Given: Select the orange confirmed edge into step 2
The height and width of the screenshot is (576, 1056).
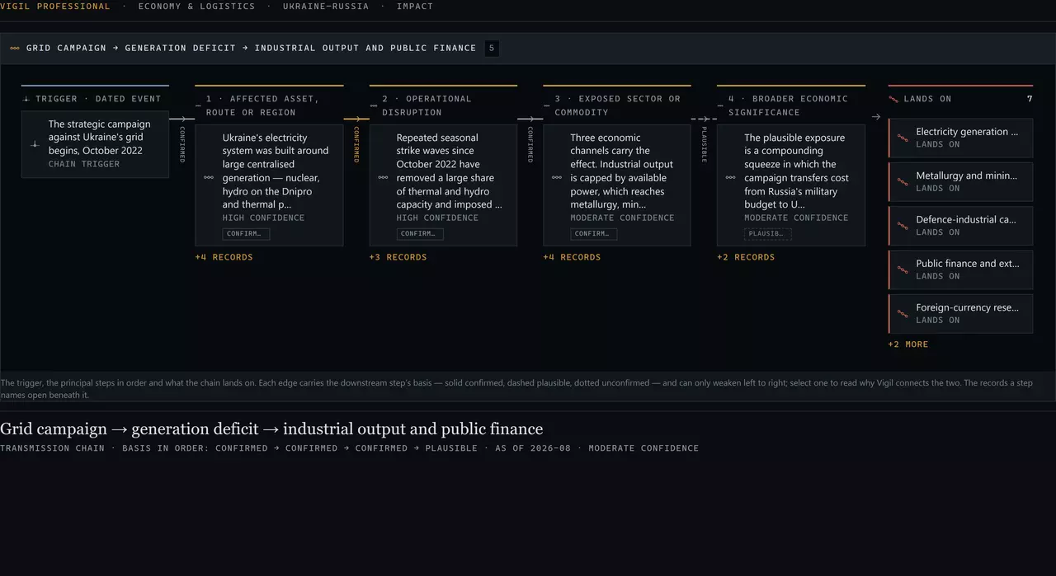Looking at the screenshot, I should (x=356, y=143).
